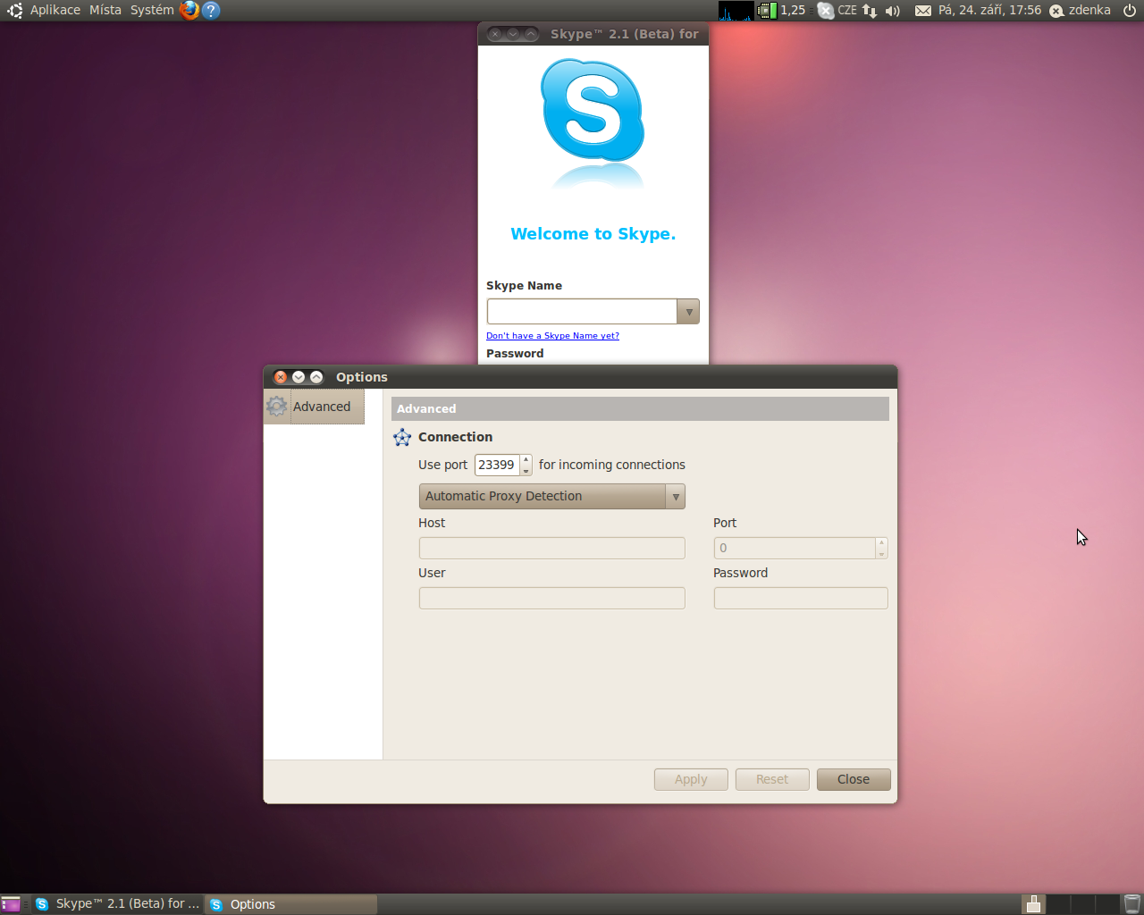Maximize the Options window
The image size is (1144, 915).
coord(316,377)
